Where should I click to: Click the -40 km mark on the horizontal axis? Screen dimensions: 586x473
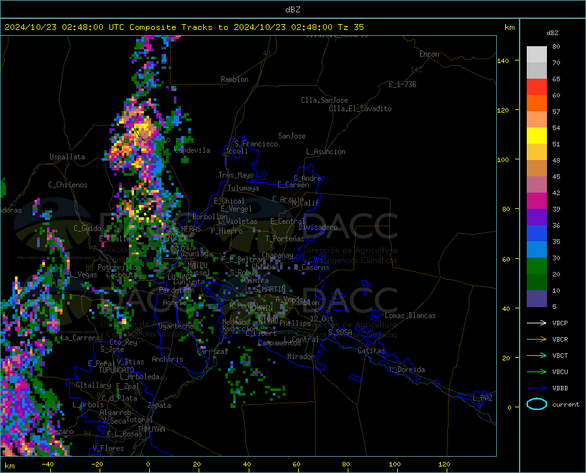[48, 465]
